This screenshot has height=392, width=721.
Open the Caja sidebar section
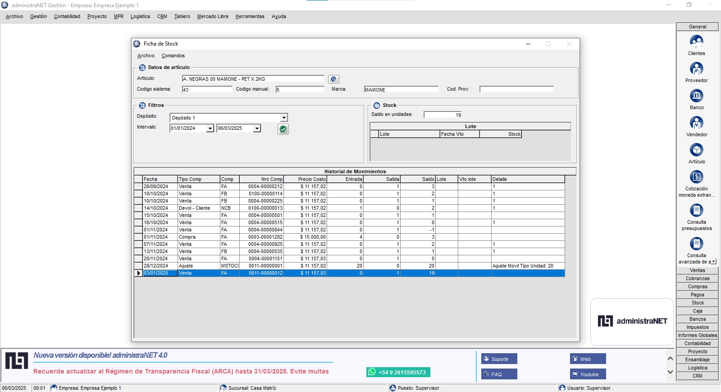click(x=698, y=311)
